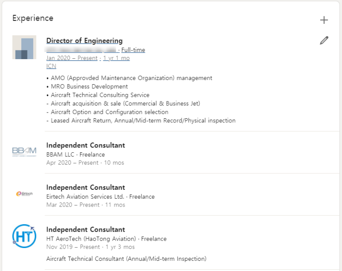Click the Eirtech Aviation logo
Viewport: 342px width, 271px height.
24,194
